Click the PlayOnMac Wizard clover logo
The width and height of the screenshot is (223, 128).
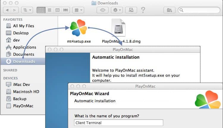[208, 100]
